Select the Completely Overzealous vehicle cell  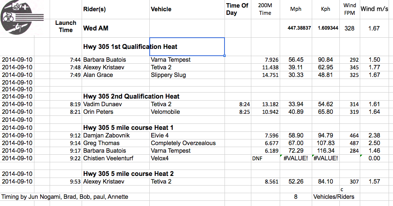(x=187, y=143)
